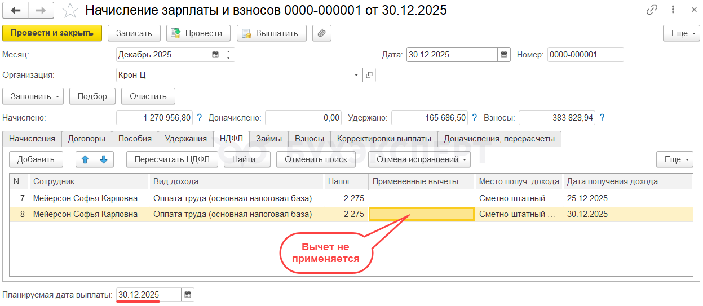The height and width of the screenshot is (306, 703).
Task: Click the Очистить button
Action: (148, 96)
